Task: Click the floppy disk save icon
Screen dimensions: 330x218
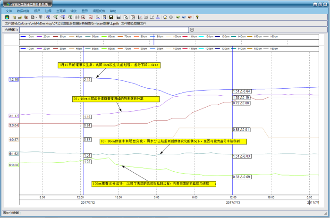Action: 111,17
